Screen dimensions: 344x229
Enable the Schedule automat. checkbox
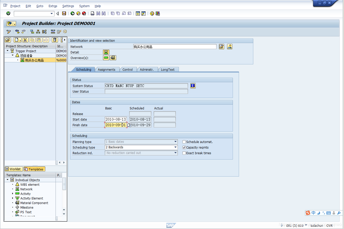184,142
